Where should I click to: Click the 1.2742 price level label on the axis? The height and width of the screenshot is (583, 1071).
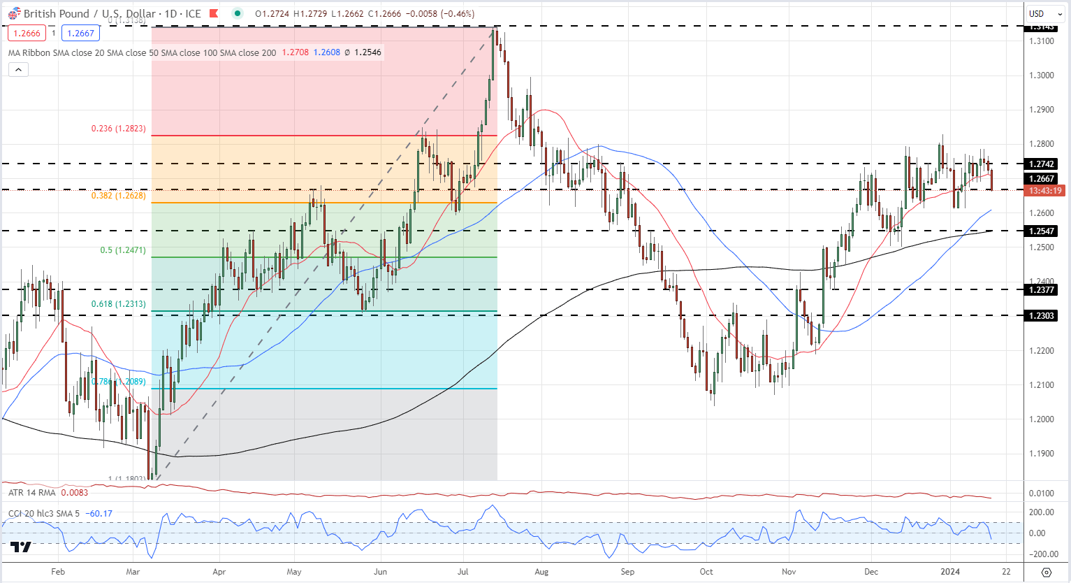point(1042,164)
